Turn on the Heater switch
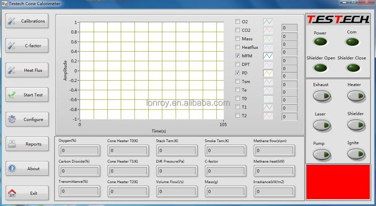The height and width of the screenshot is (206, 376). pos(356,96)
